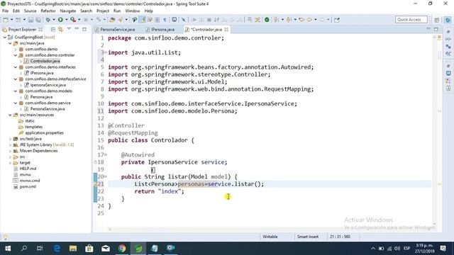This screenshot has height=255, width=454.
Task: Switch to the IPersona.java editor tab
Action: pyautogui.click(x=162, y=30)
